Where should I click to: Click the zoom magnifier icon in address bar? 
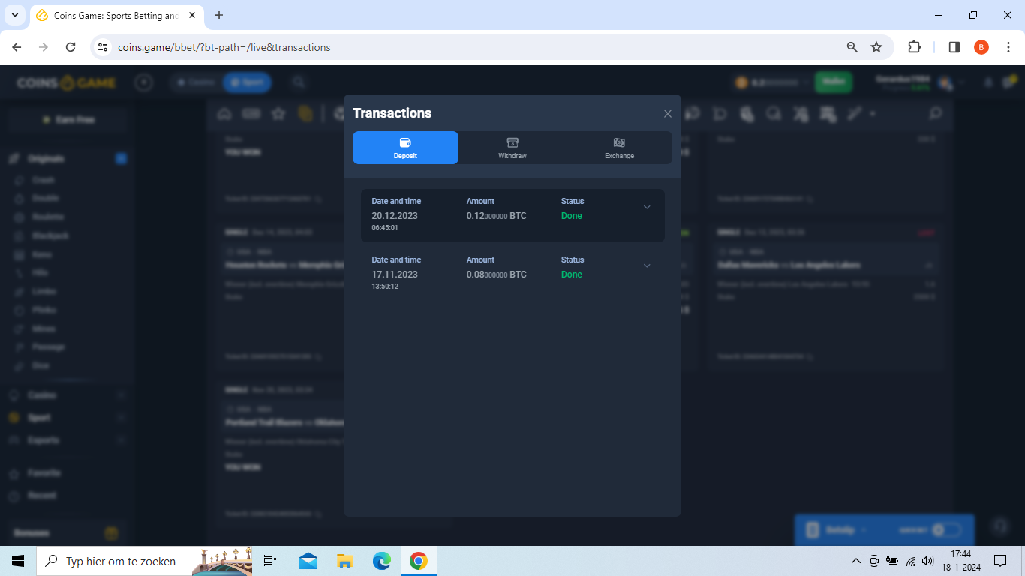(x=852, y=47)
